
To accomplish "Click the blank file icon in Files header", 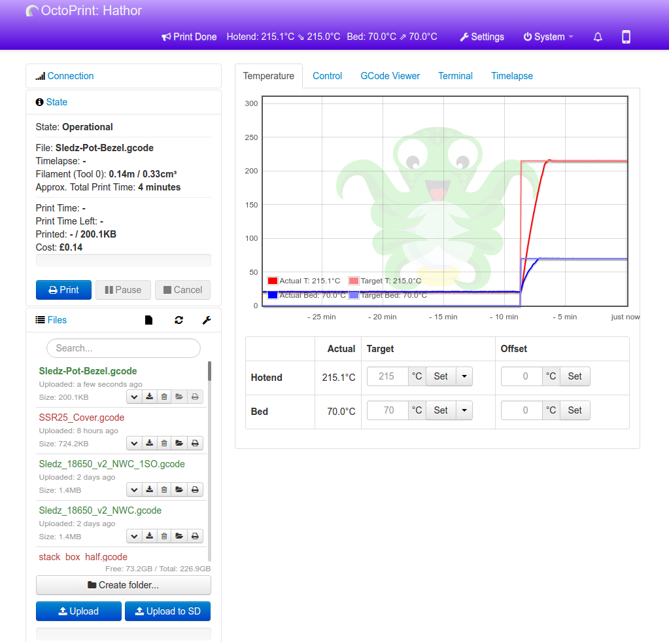I will [149, 320].
